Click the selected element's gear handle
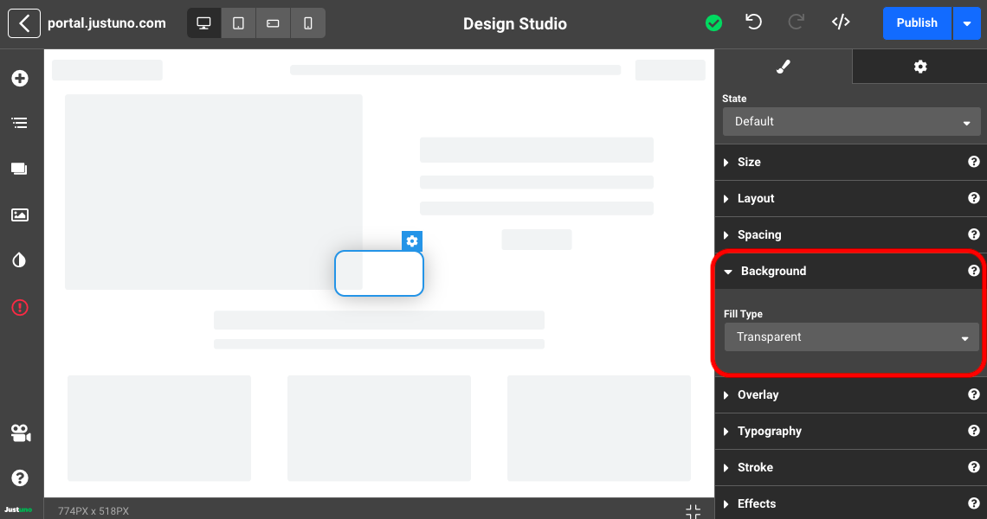987x519 pixels. click(x=412, y=241)
